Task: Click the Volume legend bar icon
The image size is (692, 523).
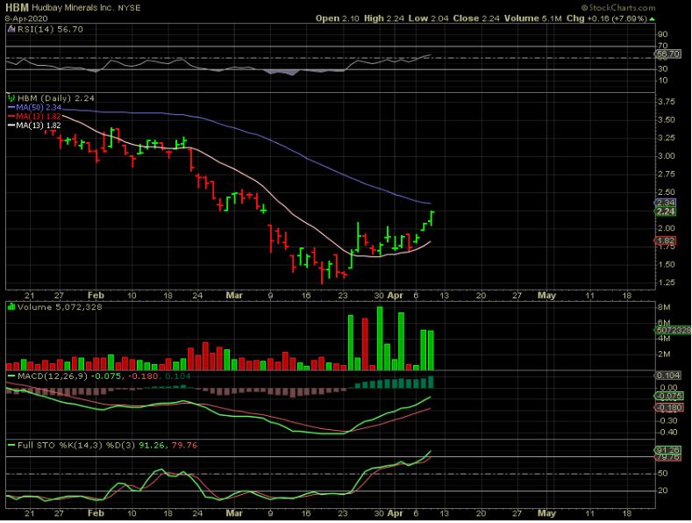Action: [x=10, y=306]
